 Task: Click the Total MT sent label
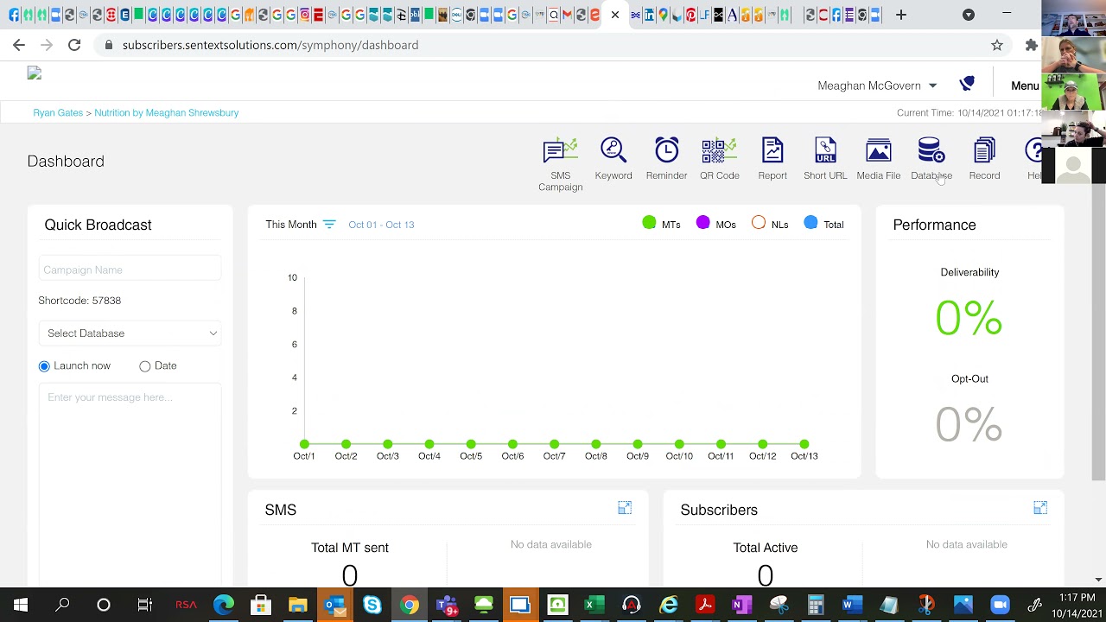pos(350,548)
